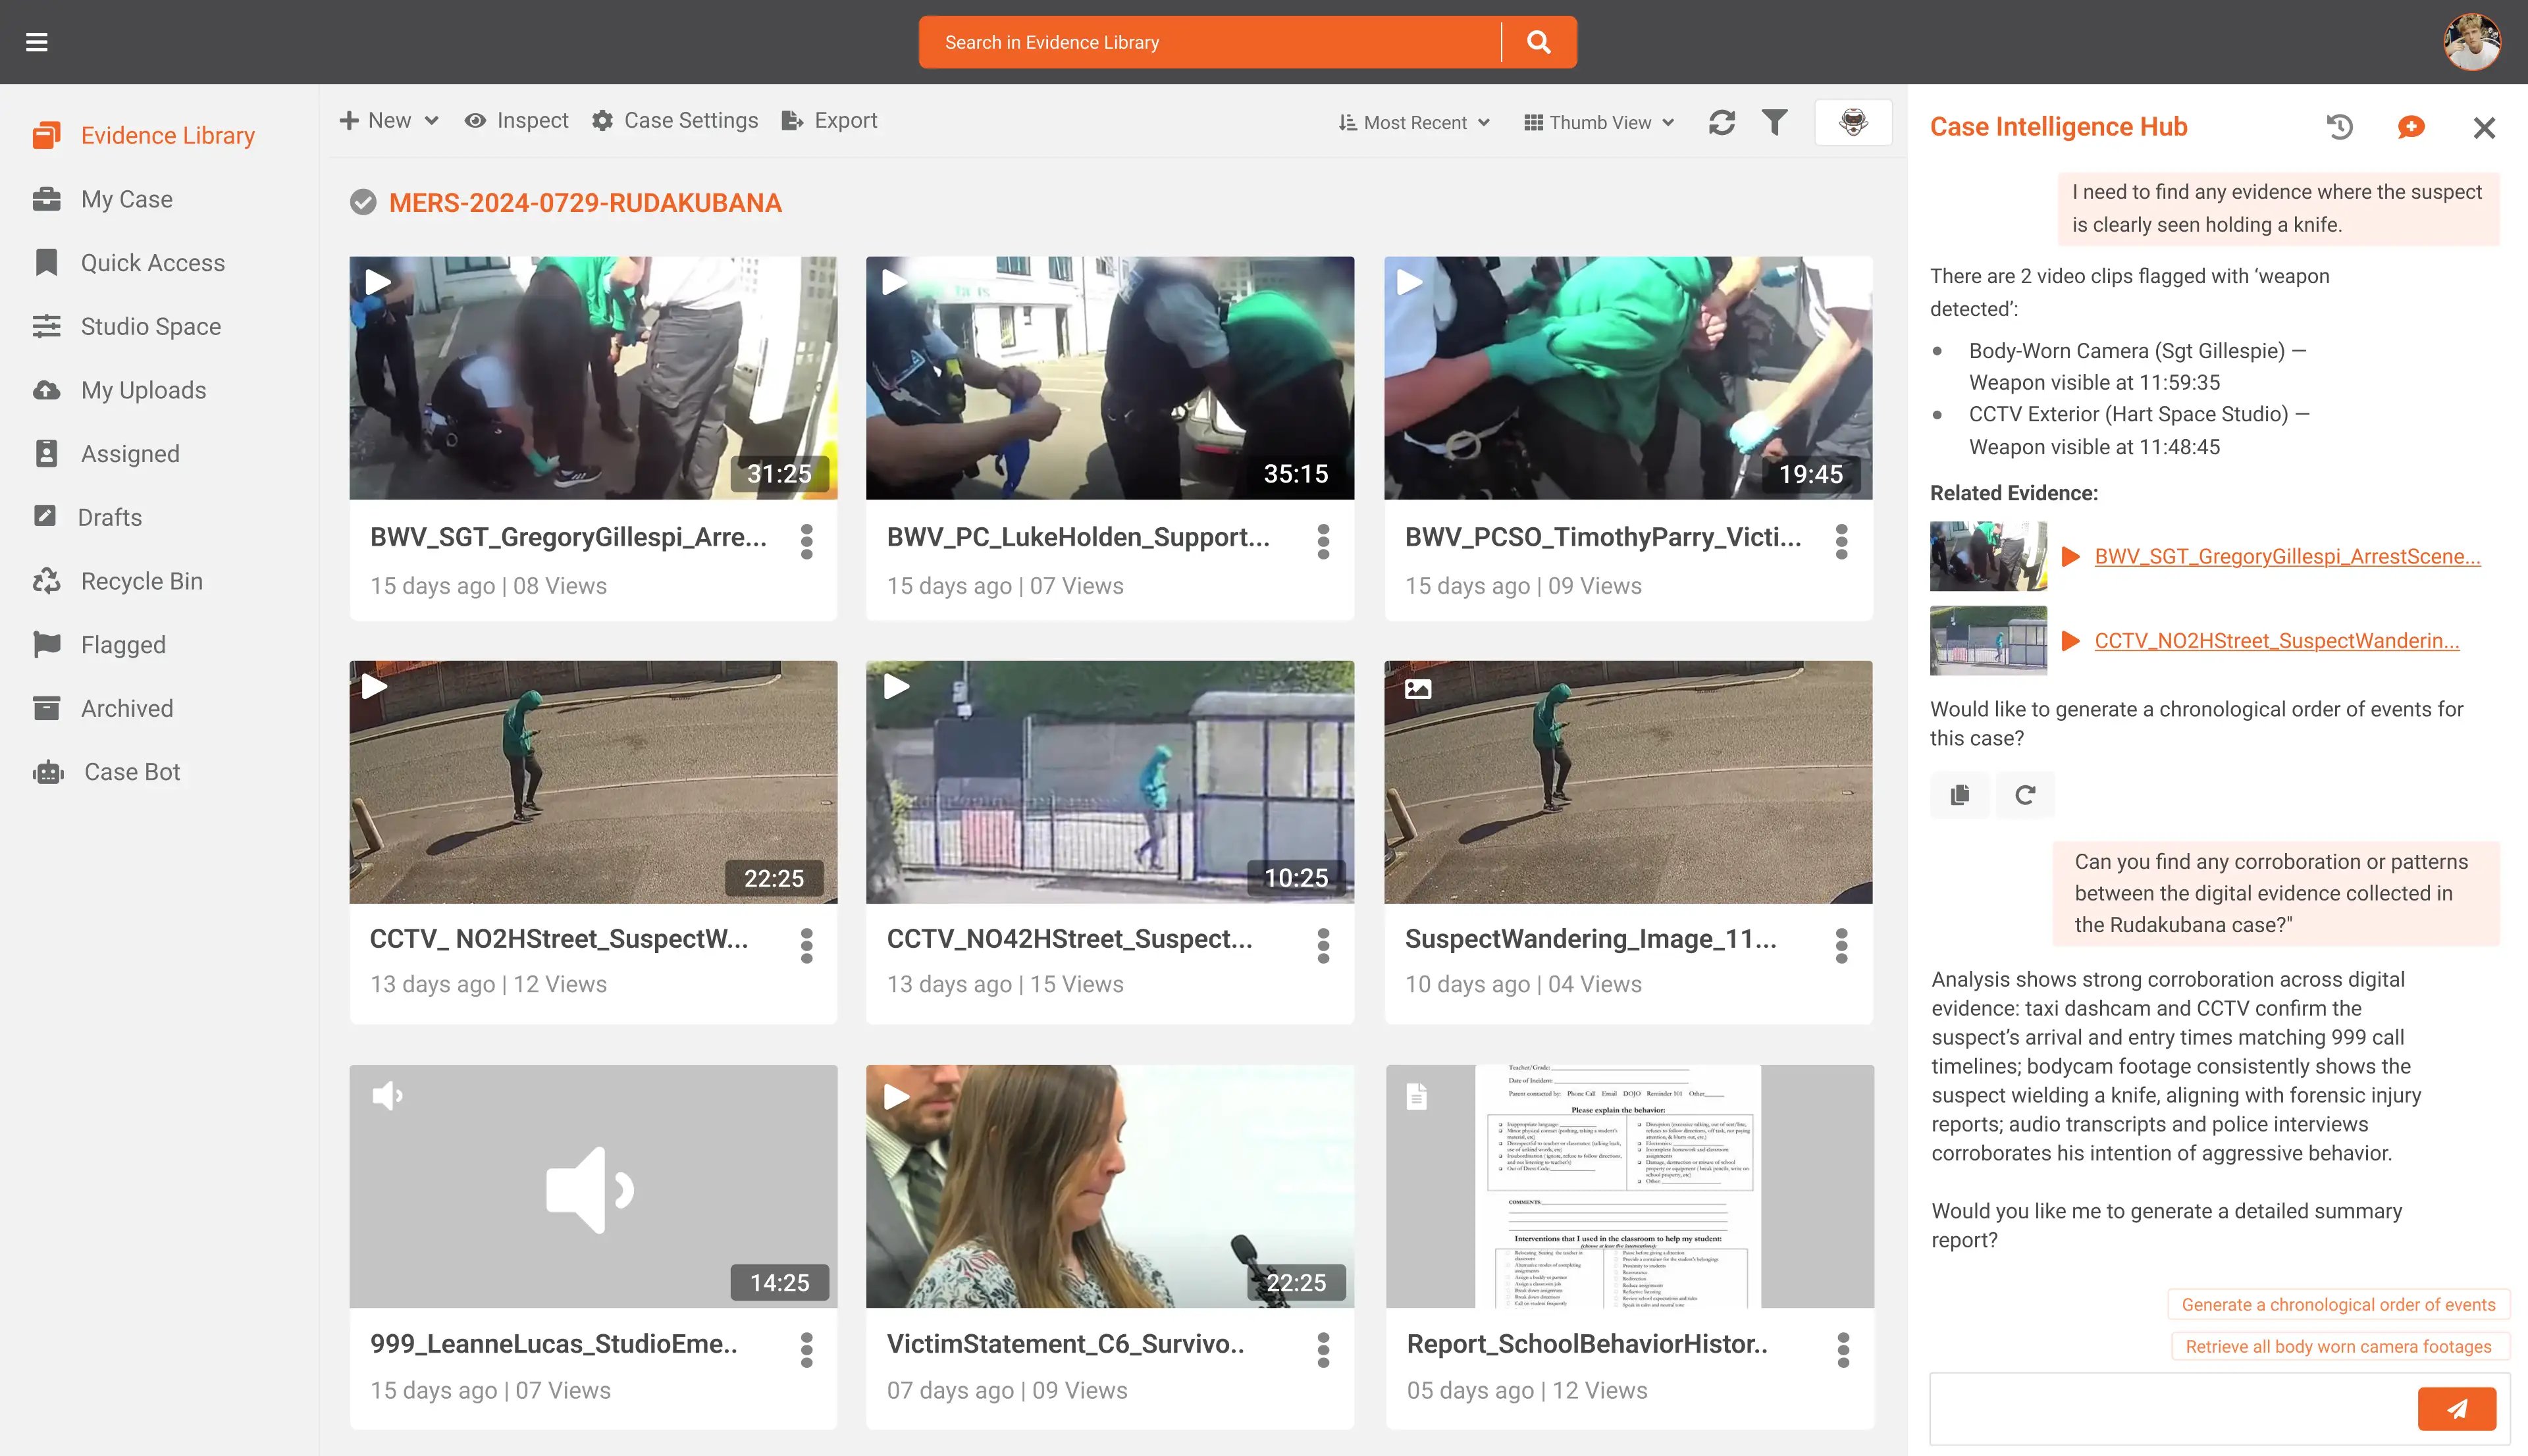The width and height of the screenshot is (2528, 1456).
Task: Click the search magnifier button
Action: [x=1539, y=42]
